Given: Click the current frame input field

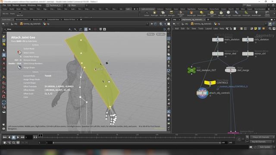Looking at the screenshot, I should pyautogui.click(x=29, y=137).
